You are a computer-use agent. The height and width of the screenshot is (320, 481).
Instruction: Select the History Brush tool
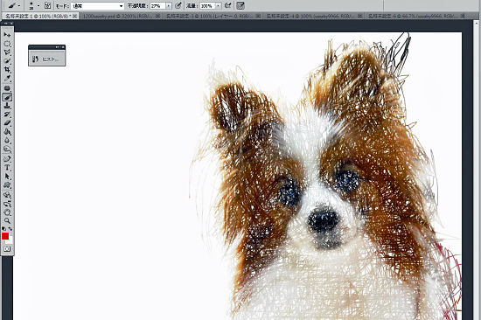pos(7,115)
